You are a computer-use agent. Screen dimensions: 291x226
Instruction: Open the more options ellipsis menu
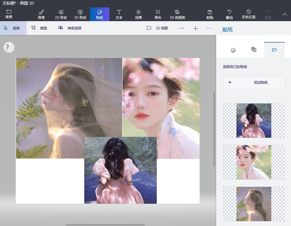[x=209, y=28]
